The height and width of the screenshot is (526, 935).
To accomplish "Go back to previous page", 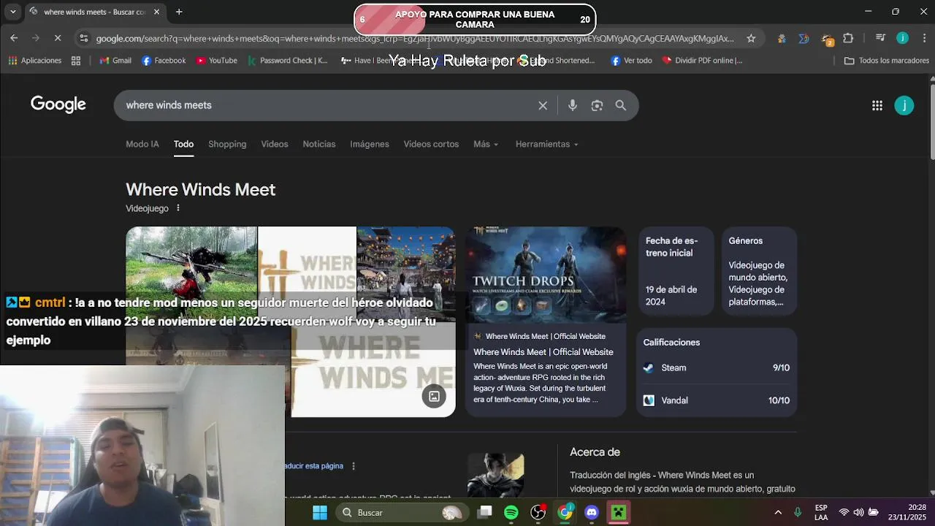I will (x=14, y=38).
